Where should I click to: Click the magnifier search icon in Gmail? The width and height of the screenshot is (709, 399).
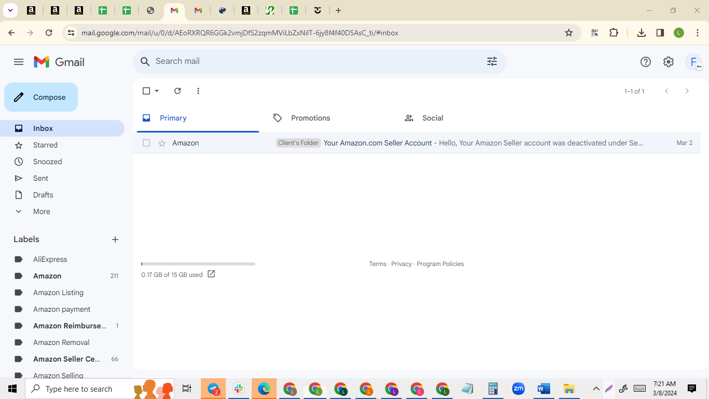[145, 61]
